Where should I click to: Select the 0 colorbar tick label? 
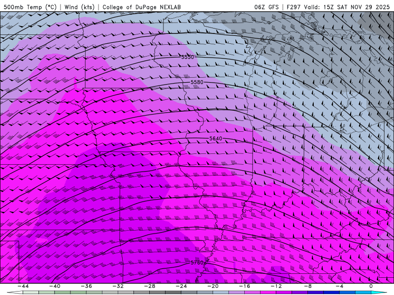pos(371,286)
